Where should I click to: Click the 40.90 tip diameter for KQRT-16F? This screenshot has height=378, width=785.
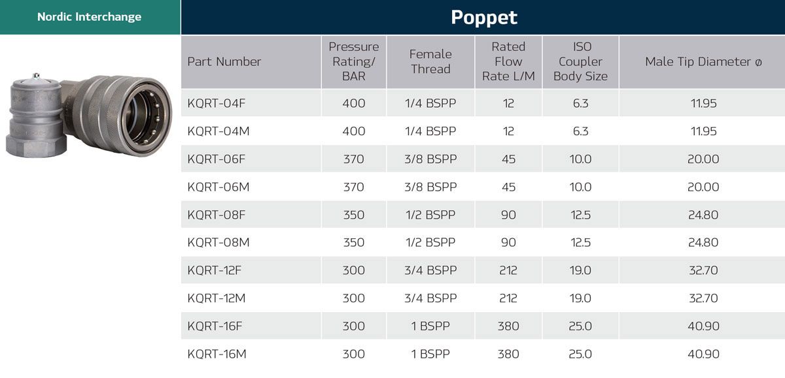(703, 326)
